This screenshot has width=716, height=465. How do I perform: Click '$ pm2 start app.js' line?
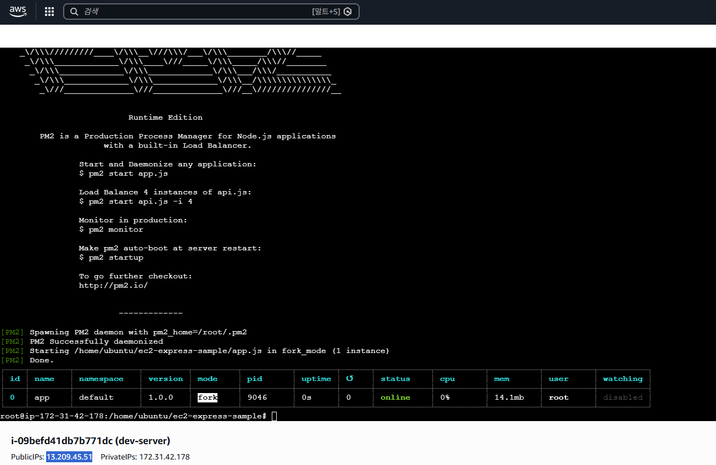pyautogui.click(x=124, y=173)
